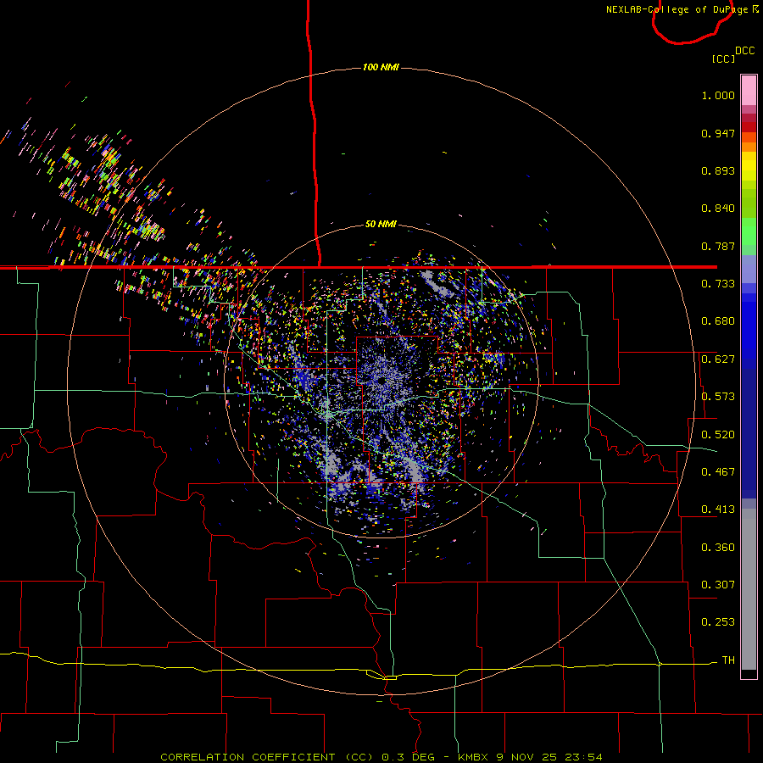Click the 0.467 color scale value
The height and width of the screenshot is (763, 763).
coord(718,471)
